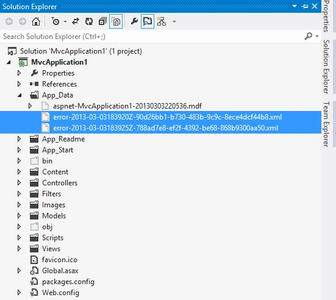Select the Global.asax file
336x300 pixels.
[60, 271]
